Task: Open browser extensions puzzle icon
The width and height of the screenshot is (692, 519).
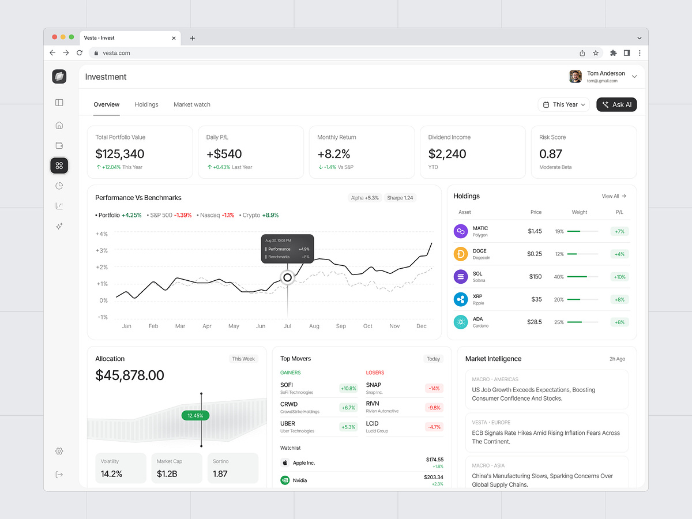Action: pyautogui.click(x=613, y=52)
